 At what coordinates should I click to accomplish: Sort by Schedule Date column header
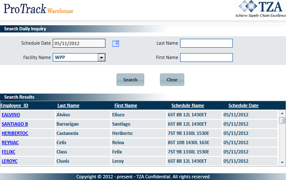pyautogui.click(x=243, y=105)
